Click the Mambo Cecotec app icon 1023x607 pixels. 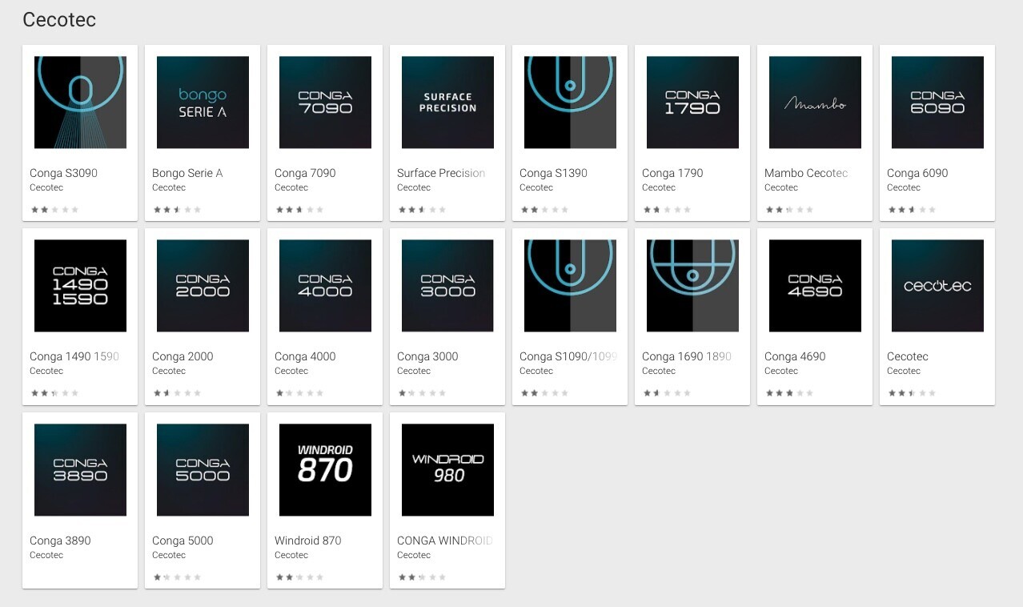click(815, 103)
